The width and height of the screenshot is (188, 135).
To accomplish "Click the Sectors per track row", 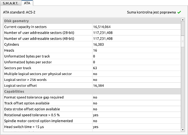I will [x=92, y=68].
